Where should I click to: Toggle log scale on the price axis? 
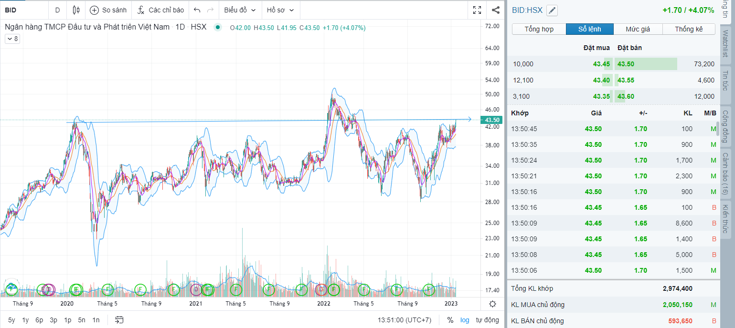(x=465, y=320)
